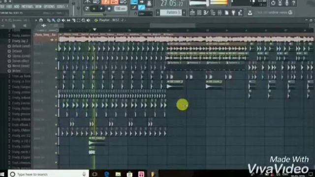The width and height of the screenshot is (315, 177).
Task: Click the playlist horizontal scrollbar
Action: 173,26
